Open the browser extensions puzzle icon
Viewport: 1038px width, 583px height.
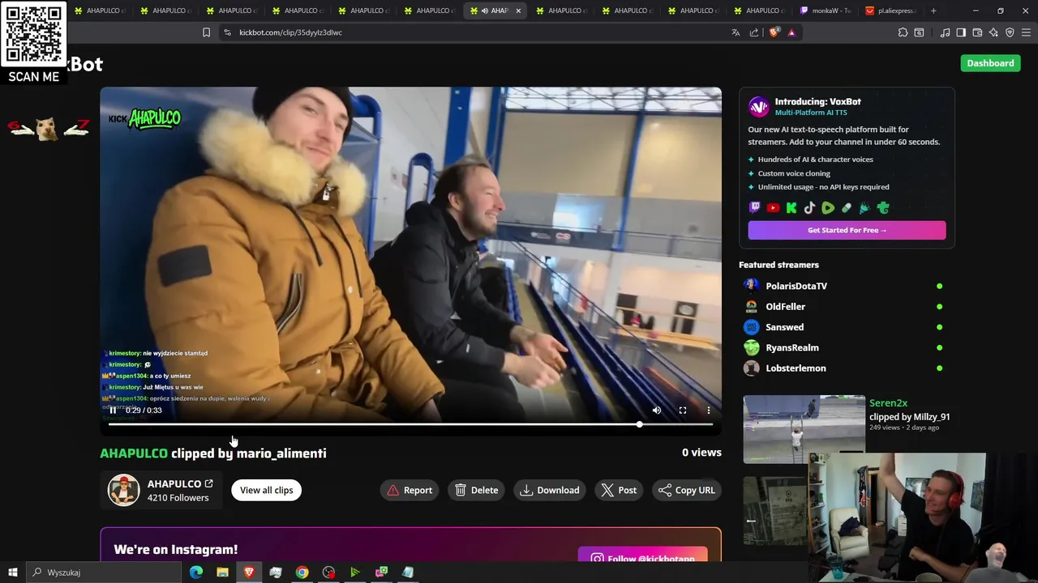point(903,32)
